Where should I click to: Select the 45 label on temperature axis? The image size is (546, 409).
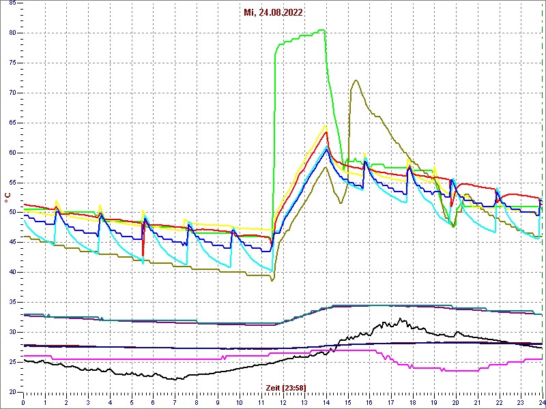(x=12, y=243)
